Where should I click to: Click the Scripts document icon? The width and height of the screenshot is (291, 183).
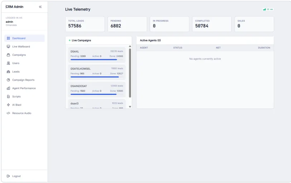[8, 97]
